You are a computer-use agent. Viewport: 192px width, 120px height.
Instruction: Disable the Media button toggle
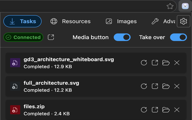pyautogui.click(x=122, y=37)
